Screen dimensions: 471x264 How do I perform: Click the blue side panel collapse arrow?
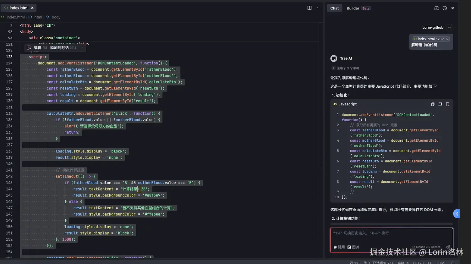pyautogui.click(x=457, y=214)
